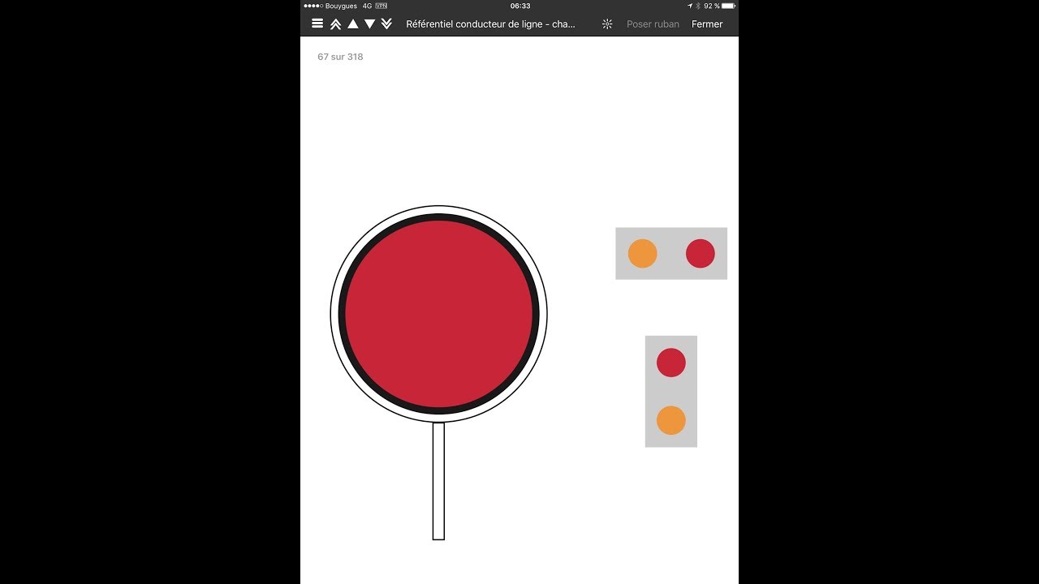Jump to first page with double up arrows
Screen dimensions: 1039x584
pos(335,24)
